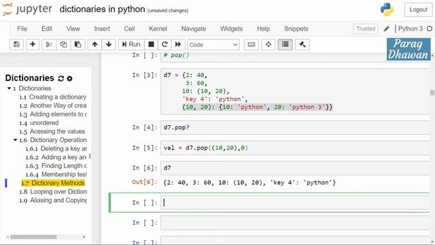Open the Kernel menu
This screenshot has width=435, height=245.
[x=158, y=29]
